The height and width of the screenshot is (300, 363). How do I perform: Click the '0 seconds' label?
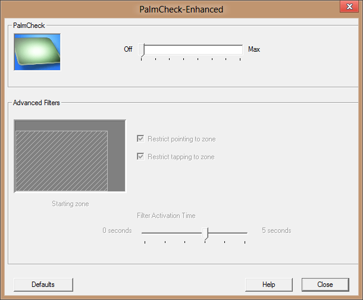click(x=117, y=230)
